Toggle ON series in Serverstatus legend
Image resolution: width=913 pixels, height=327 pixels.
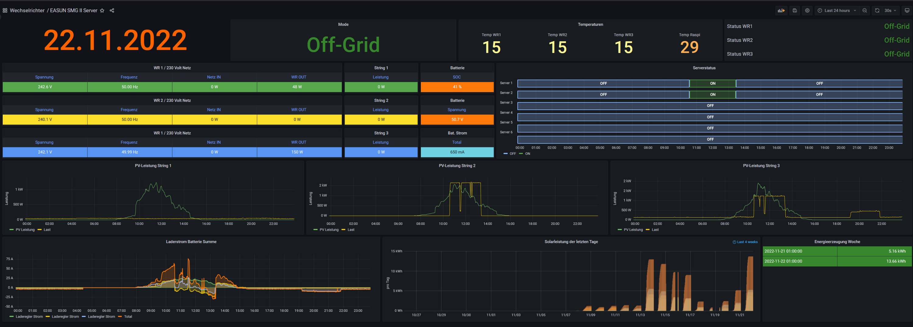[x=527, y=153]
